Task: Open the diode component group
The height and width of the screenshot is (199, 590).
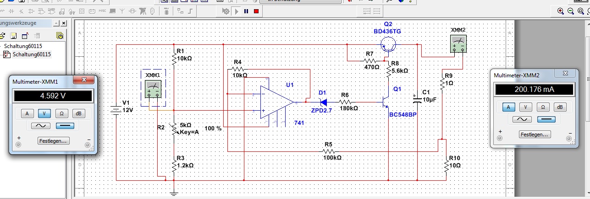Action: click(11, 11)
